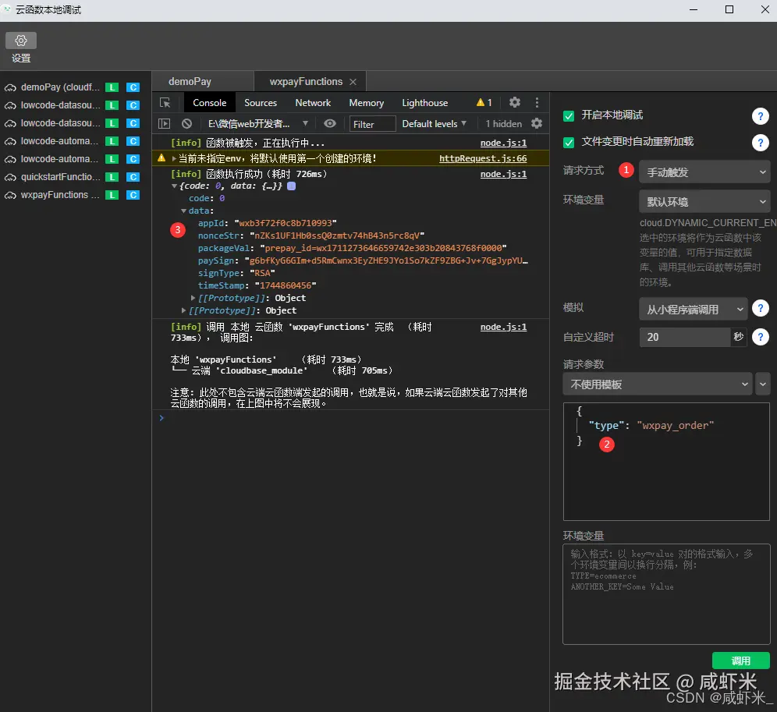This screenshot has width=777, height=712.
Task: Close the wxpayFunctions tab
Action: pyautogui.click(x=353, y=82)
